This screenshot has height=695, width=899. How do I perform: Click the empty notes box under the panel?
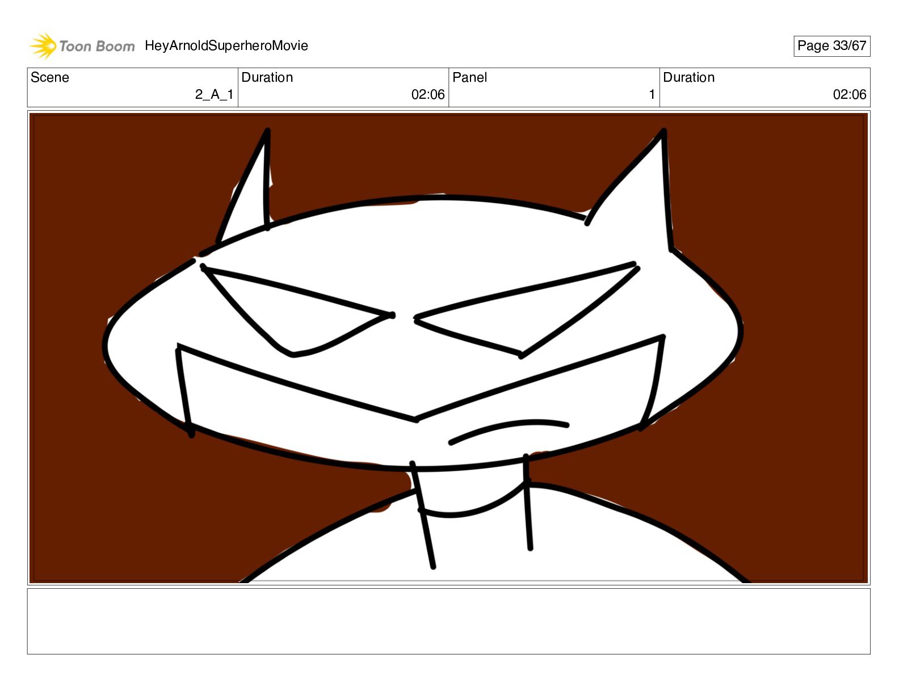(448, 621)
